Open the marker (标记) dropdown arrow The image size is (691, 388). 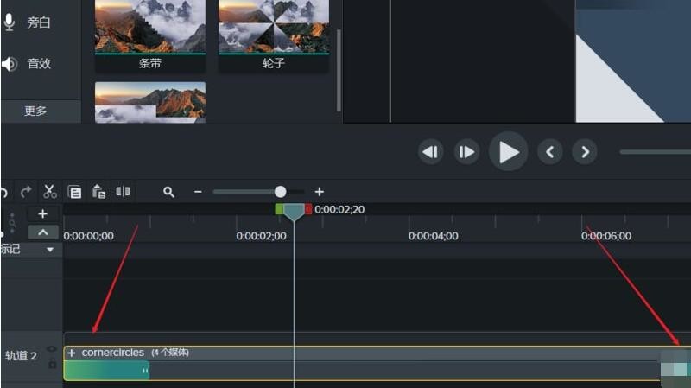(x=49, y=250)
